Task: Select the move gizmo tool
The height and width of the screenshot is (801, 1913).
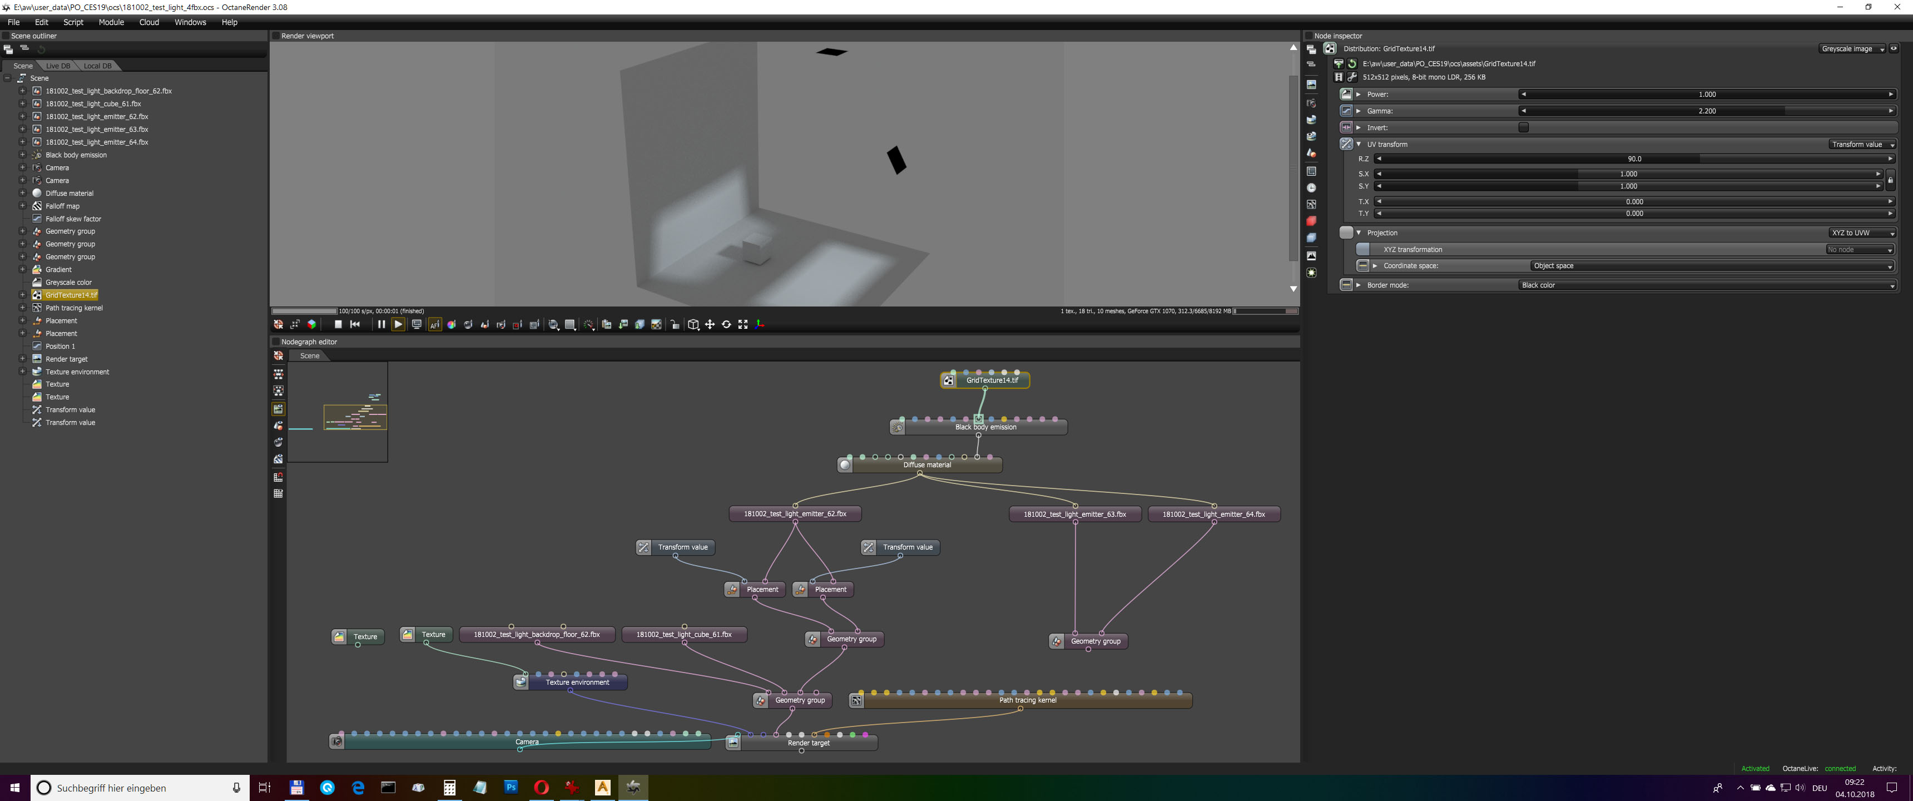Action: (710, 325)
